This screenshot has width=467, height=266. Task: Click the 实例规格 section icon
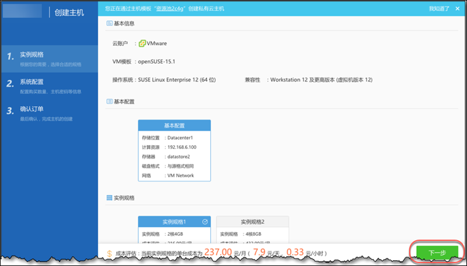pos(109,198)
